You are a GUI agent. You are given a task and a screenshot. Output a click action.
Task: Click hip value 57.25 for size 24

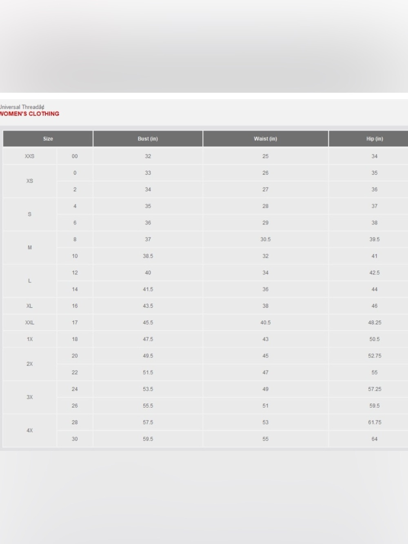(368, 389)
